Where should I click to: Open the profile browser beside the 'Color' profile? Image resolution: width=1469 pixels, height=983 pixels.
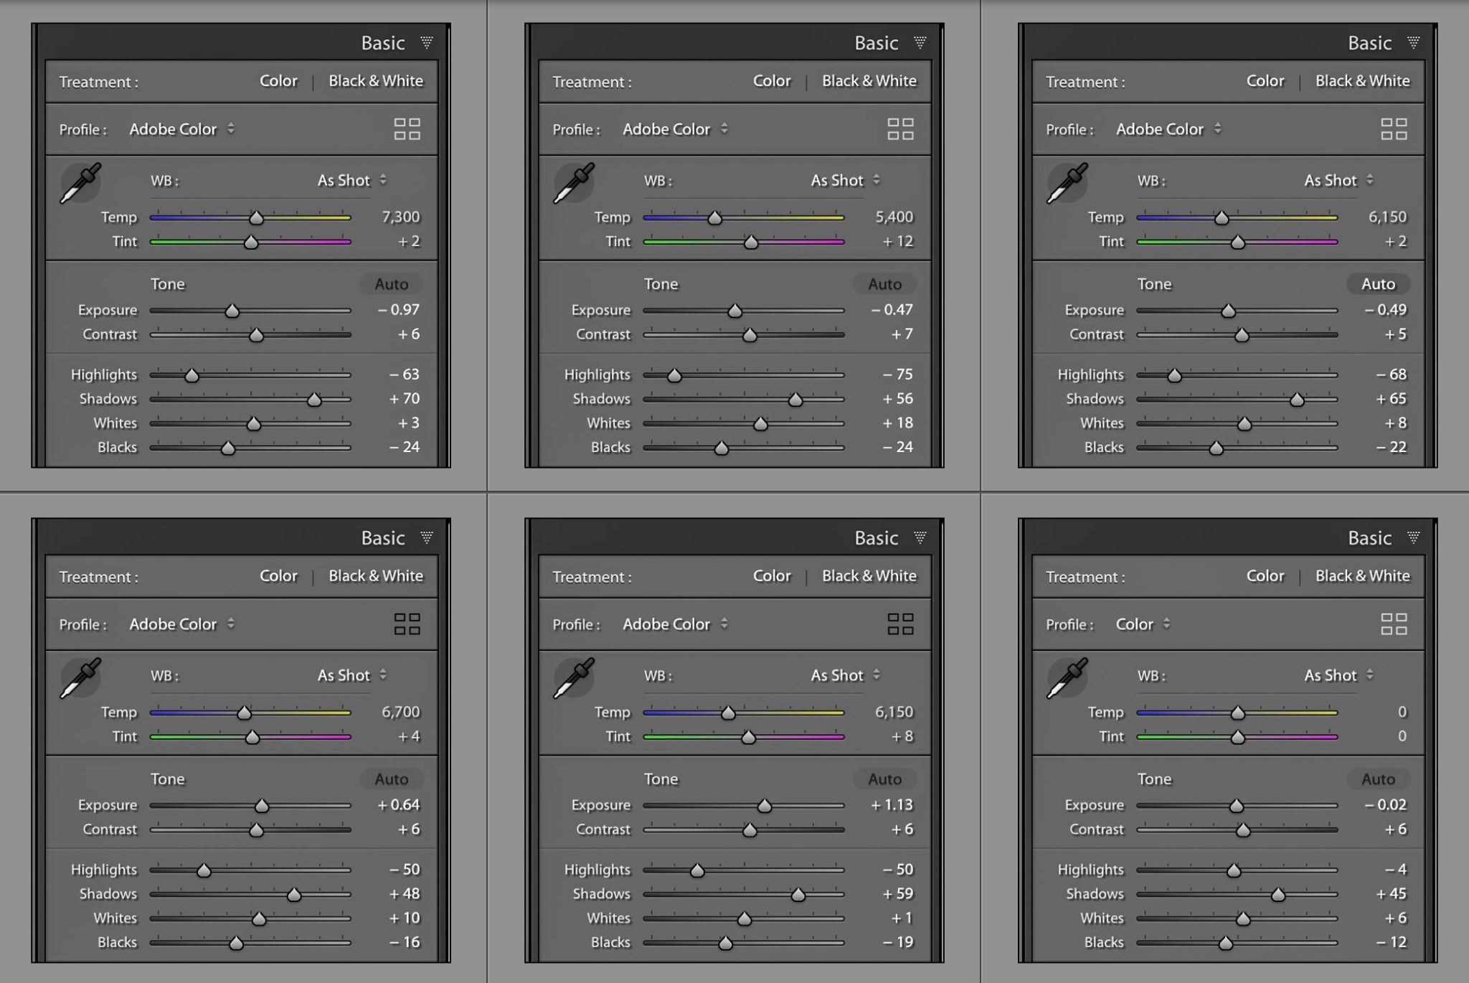click(x=1394, y=624)
